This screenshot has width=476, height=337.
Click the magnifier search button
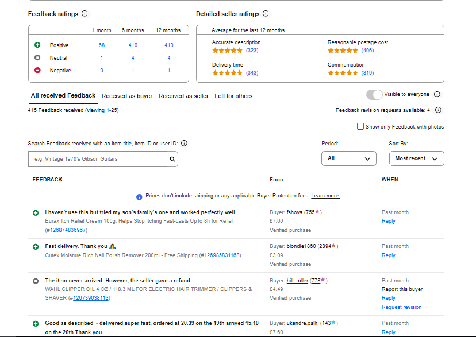point(172,159)
